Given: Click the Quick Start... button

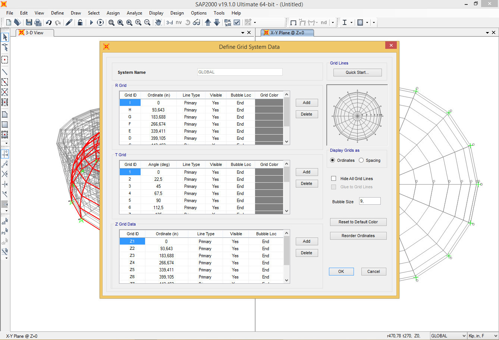Looking at the screenshot, I should tap(357, 72).
